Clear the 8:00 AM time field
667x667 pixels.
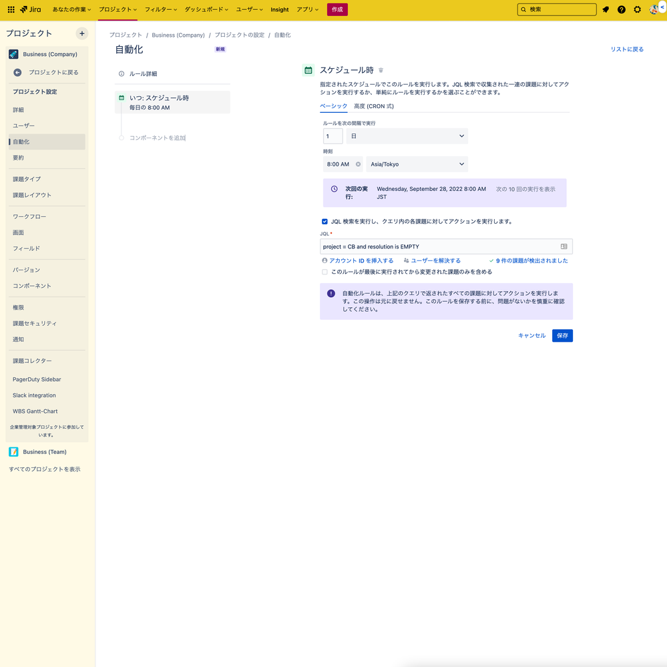tap(358, 164)
